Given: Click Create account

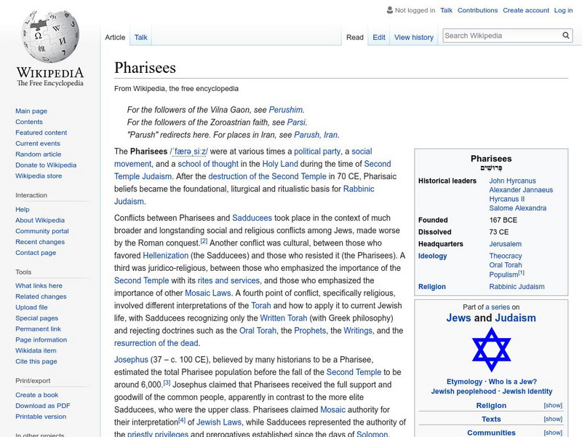Looking at the screenshot, I should tap(526, 10).
